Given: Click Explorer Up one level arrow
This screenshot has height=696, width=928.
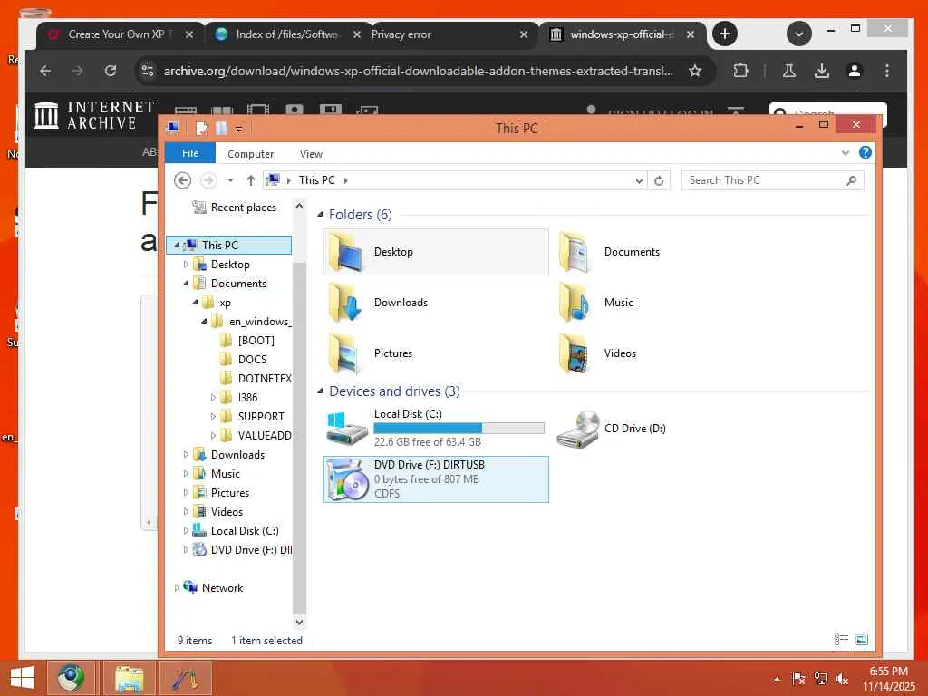Looking at the screenshot, I should (251, 180).
